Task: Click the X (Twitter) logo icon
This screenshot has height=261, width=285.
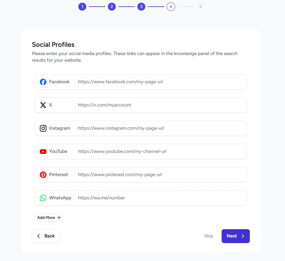Action: [x=43, y=105]
